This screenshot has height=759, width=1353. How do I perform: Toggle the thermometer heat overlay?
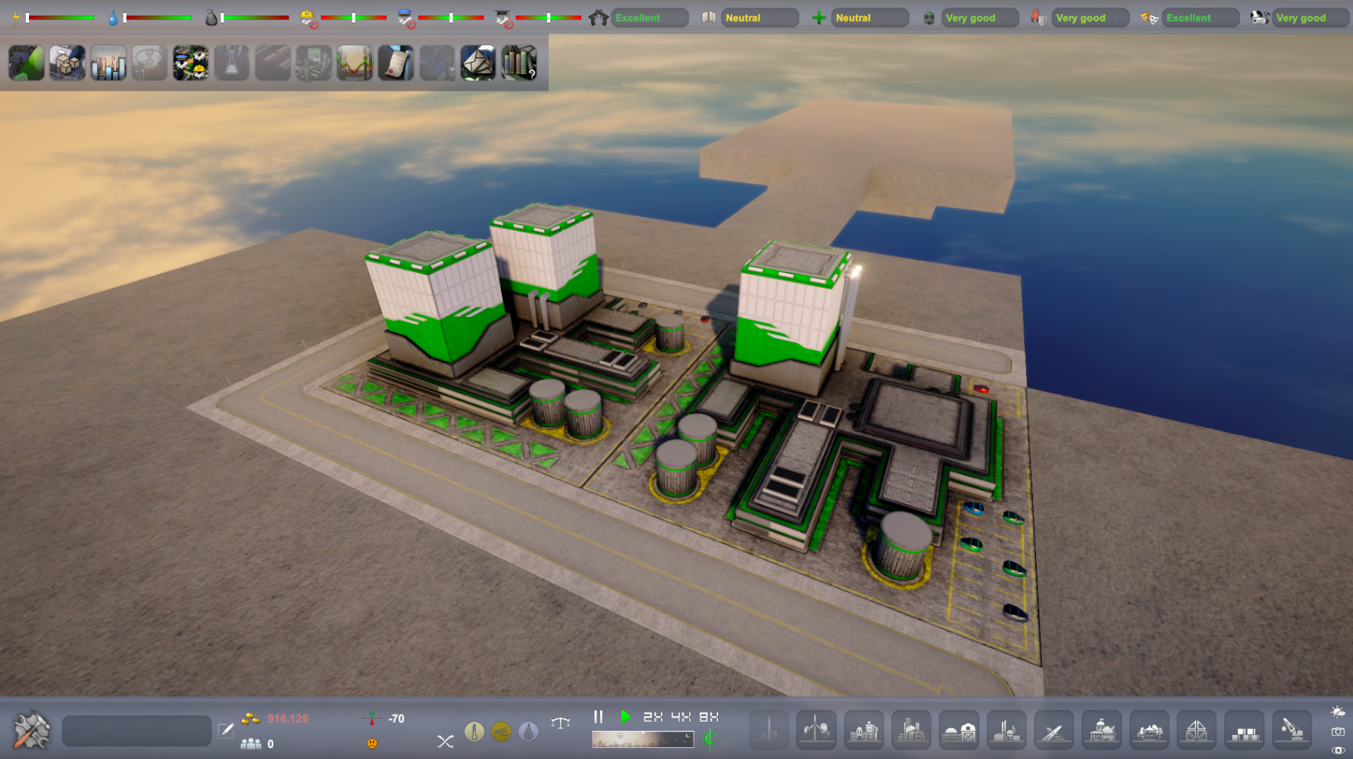click(x=475, y=732)
